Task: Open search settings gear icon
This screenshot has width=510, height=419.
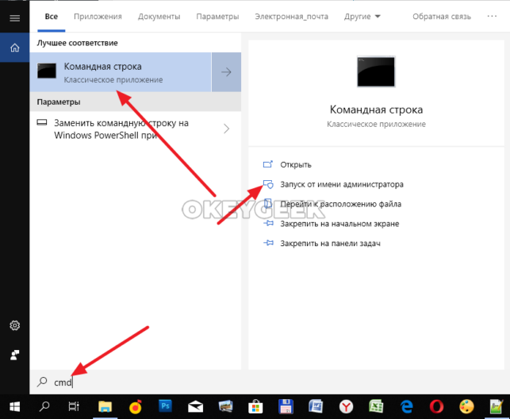Action: (14, 325)
